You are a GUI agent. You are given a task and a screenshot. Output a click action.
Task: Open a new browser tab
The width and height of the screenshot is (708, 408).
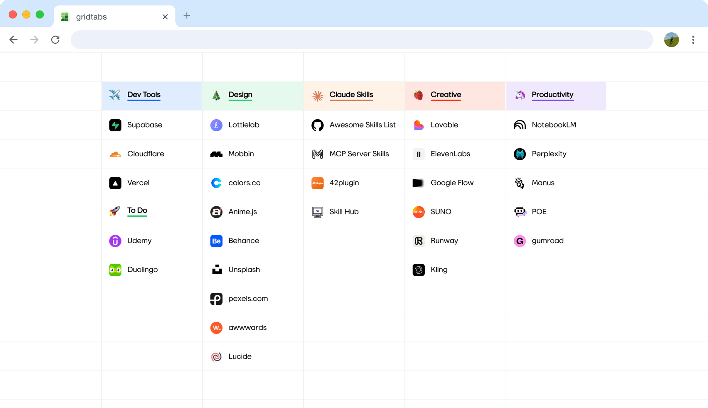[x=187, y=16]
